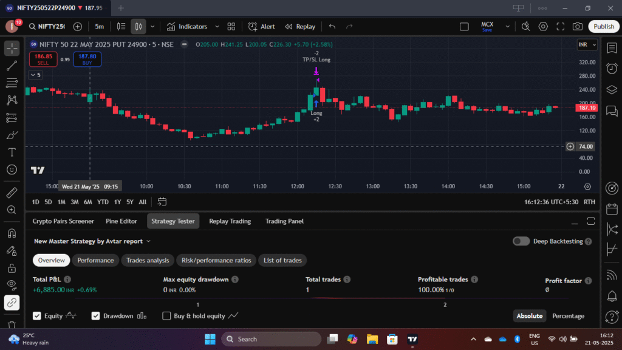Change the INR currency dropdown
622x350 pixels.
pyautogui.click(x=587, y=44)
